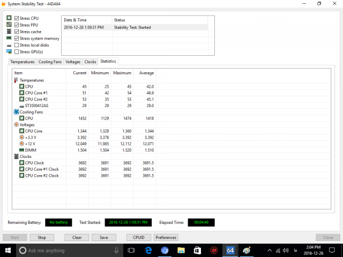The height and width of the screenshot is (257, 343).
Task: Click the Cooling Fans category icon
Action: point(16,112)
